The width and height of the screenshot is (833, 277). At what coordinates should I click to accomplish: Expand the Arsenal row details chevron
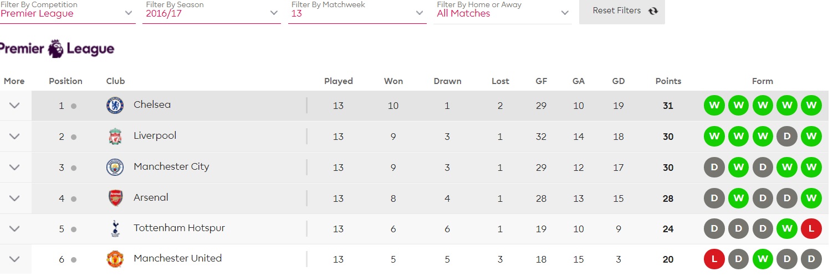14,198
